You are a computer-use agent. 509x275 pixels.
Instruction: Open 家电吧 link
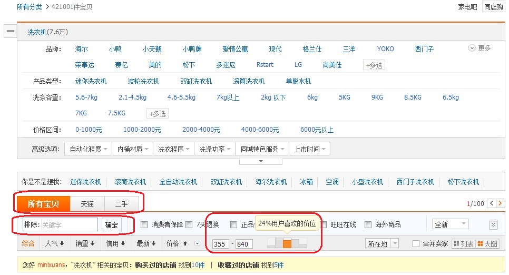pos(467,7)
